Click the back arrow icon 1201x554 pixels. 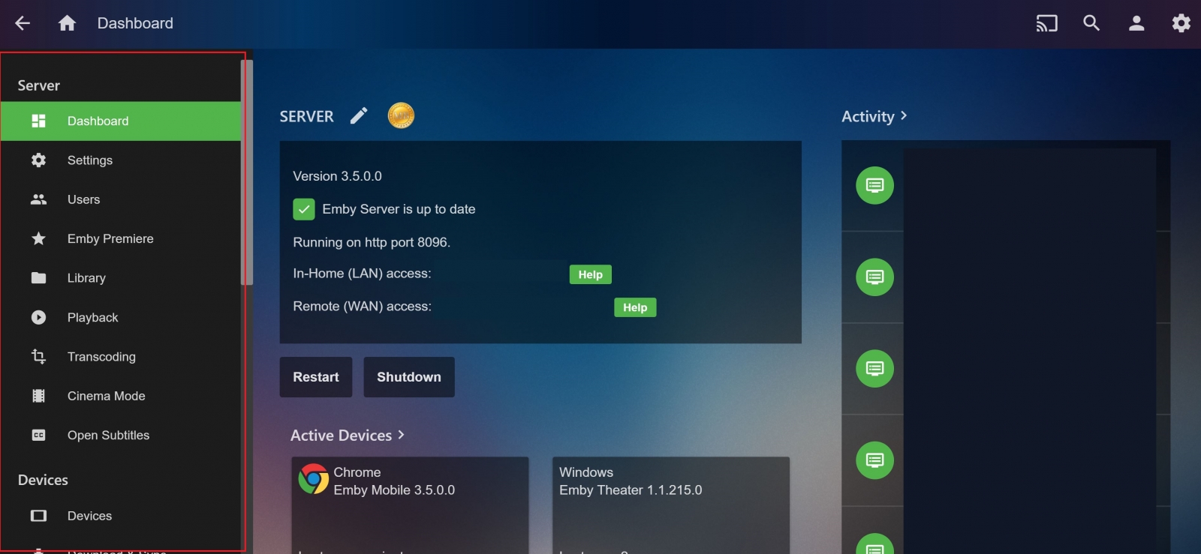(x=23, y=23)
